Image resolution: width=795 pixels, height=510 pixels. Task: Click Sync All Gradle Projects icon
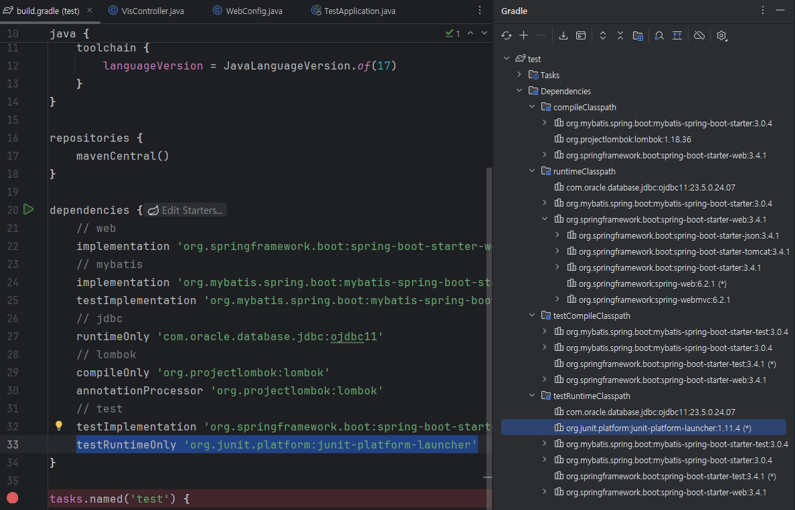point(507,35)
